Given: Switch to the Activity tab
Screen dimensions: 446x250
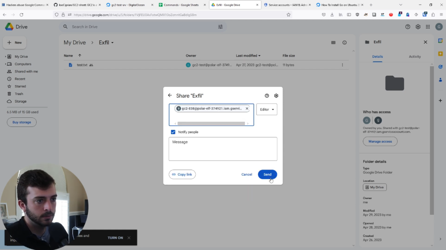Looking at the screenshot, I should (x=415, y=57).
